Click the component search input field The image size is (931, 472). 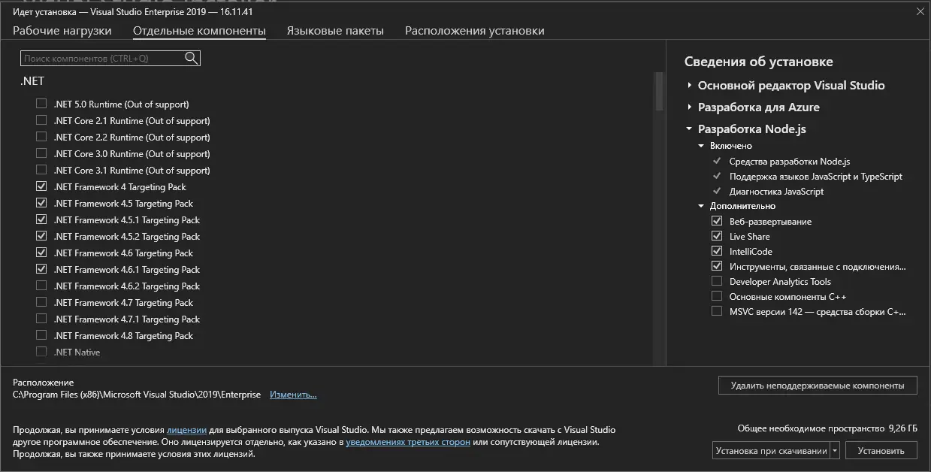point(101,59)
